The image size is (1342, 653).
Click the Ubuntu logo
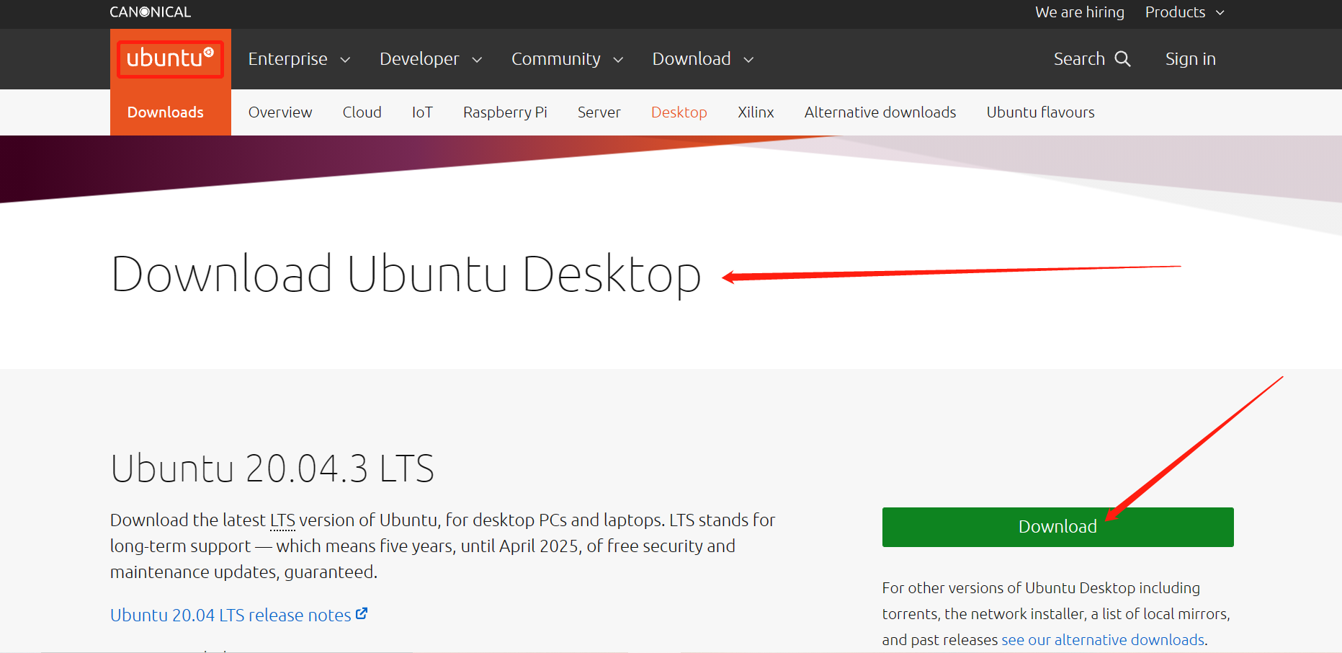click(170, 58)
